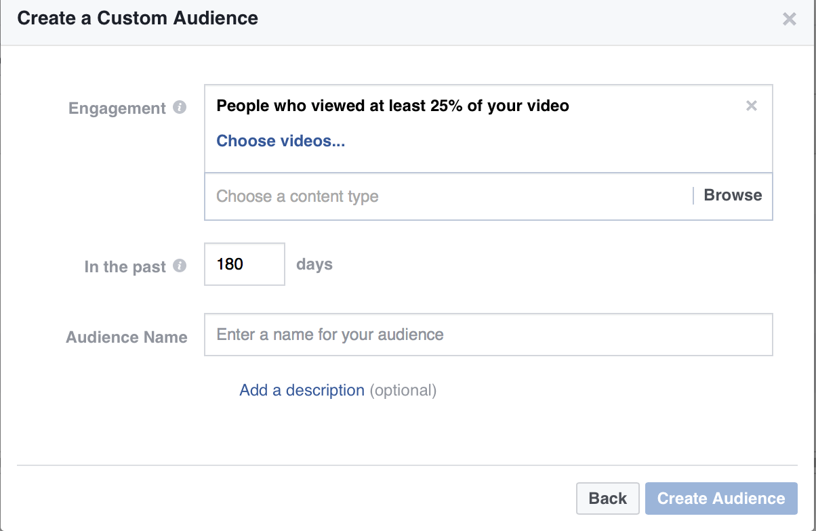The width and height of the screenshot is (816, 531).
Task: Click the Create a Custom Audience title
Action: click(138, 18)
